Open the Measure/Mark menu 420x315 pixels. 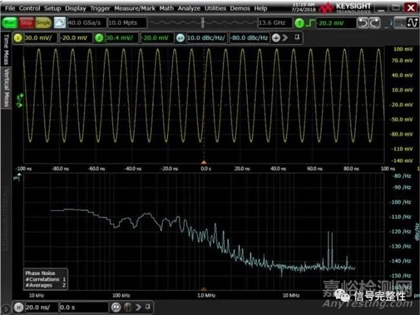134,8
